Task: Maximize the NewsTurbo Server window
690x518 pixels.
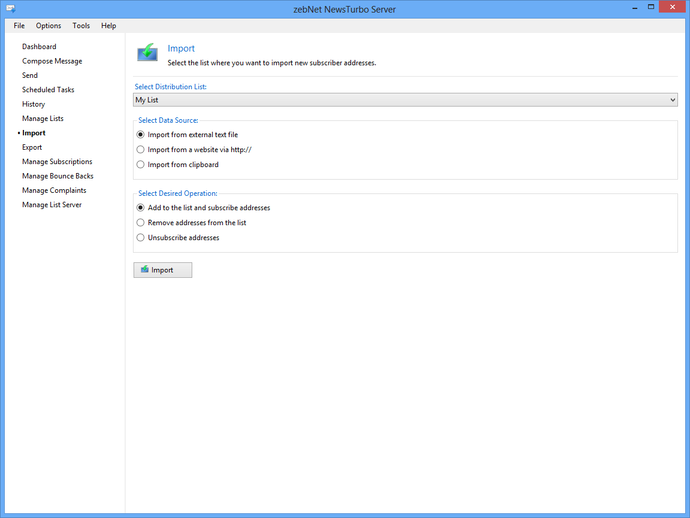Action: (x=650, y=7)
